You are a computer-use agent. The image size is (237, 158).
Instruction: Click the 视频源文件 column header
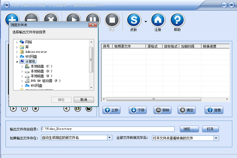[x=129, y=46]
